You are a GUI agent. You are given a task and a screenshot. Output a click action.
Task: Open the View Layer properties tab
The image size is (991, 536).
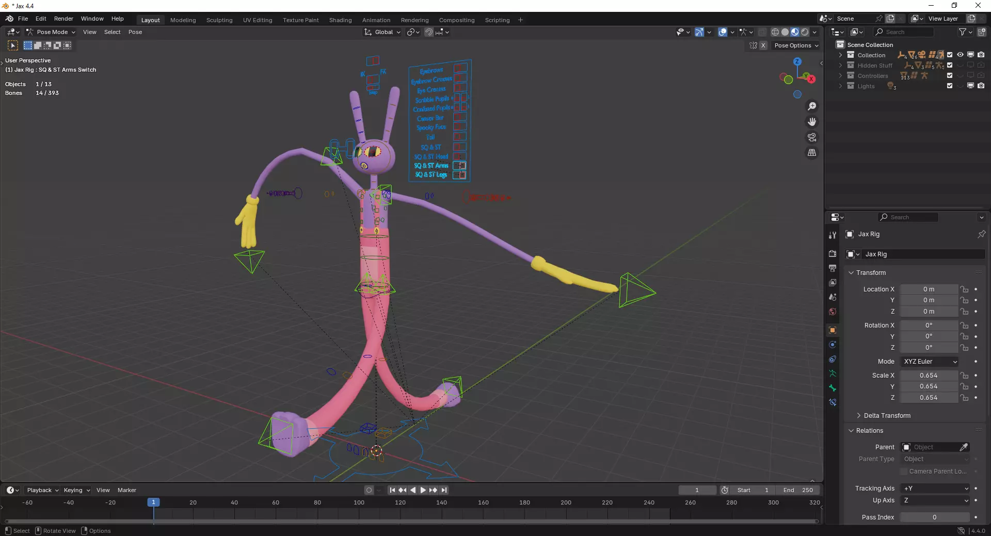coord(832,283)
